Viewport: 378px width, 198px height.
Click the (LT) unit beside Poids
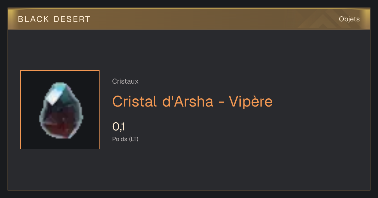tap(134, 139)
